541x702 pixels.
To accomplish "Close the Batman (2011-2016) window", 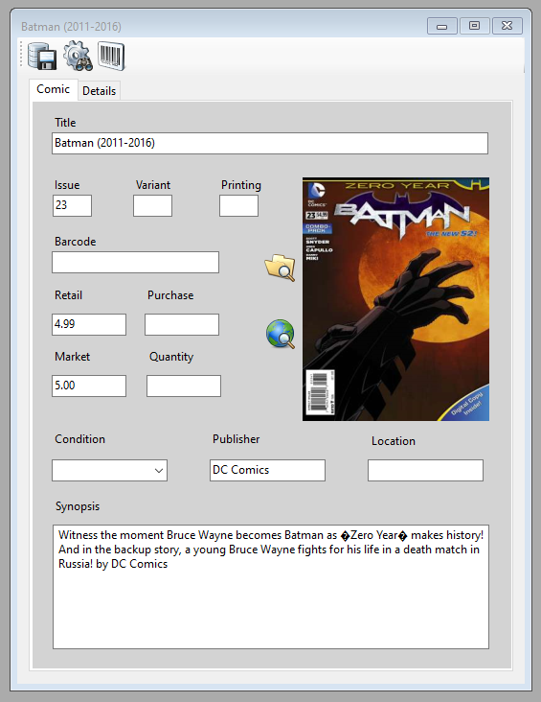I will tap(507, 26).
